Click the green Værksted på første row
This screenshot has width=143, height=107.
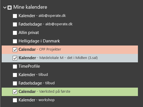click(70, 92)
